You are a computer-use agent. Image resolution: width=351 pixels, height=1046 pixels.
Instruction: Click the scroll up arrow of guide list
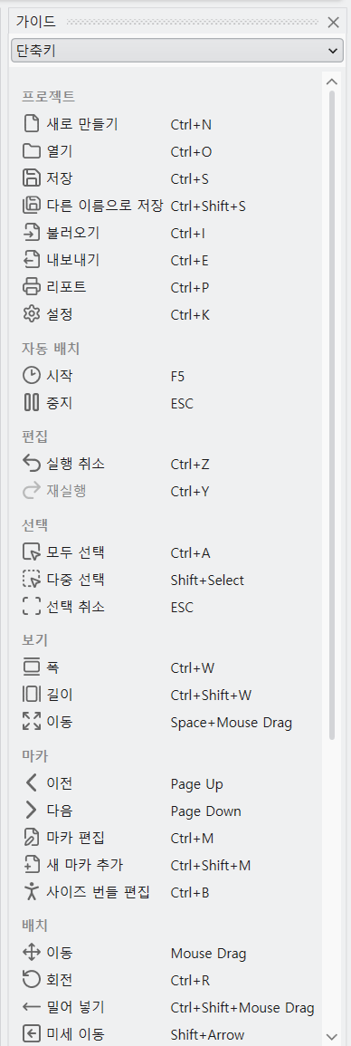pyautogui.click(x=332, y=82)
